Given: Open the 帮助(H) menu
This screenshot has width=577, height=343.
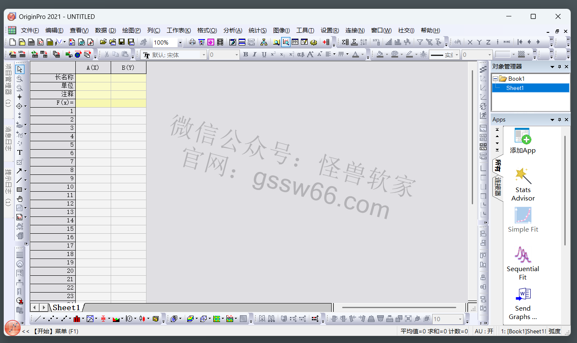Looking at the screenshot, I should [x=430, y=30].
